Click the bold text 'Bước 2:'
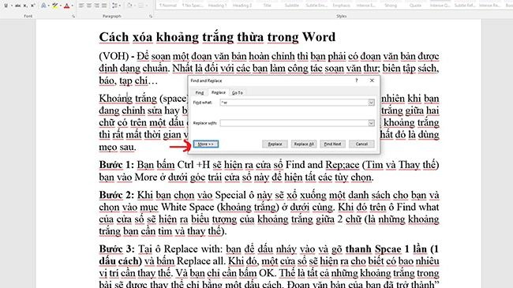Viewport: 513px width, 288px height. pyautogui.click(x=117, y=195)
